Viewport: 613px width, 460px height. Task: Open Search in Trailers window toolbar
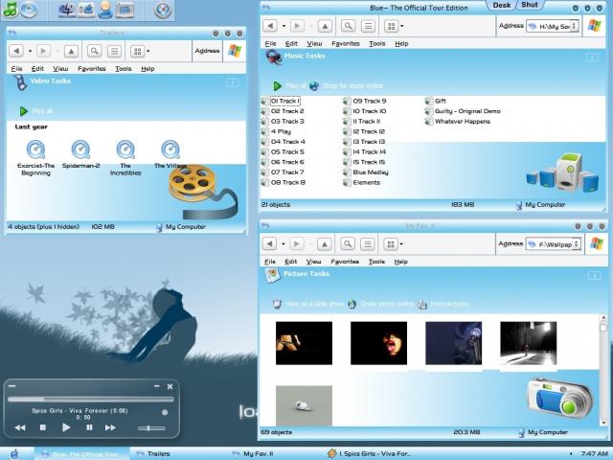pyautogui.click(x=94, y=51)
